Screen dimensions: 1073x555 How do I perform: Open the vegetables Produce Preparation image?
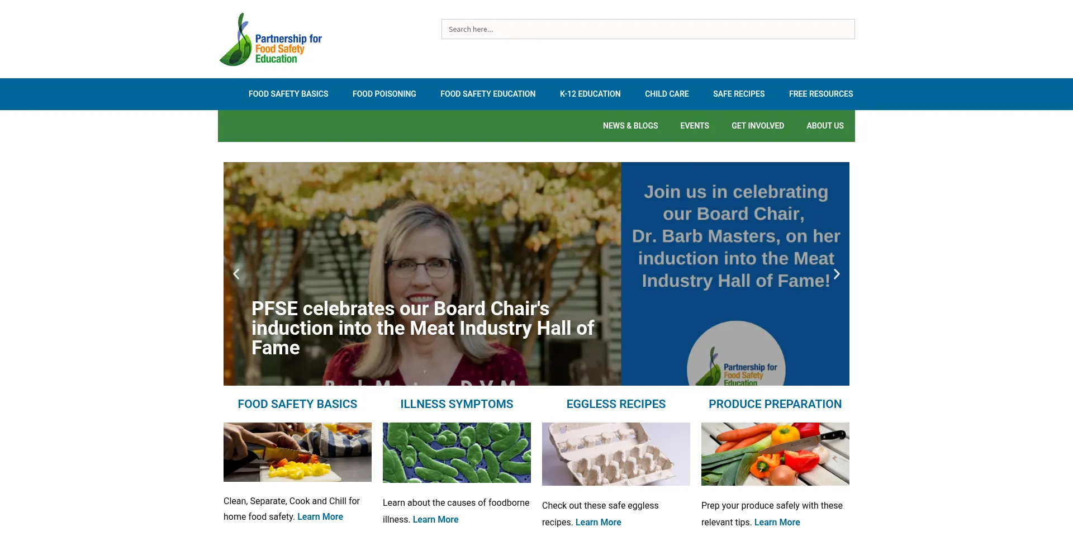click(775, 454)
